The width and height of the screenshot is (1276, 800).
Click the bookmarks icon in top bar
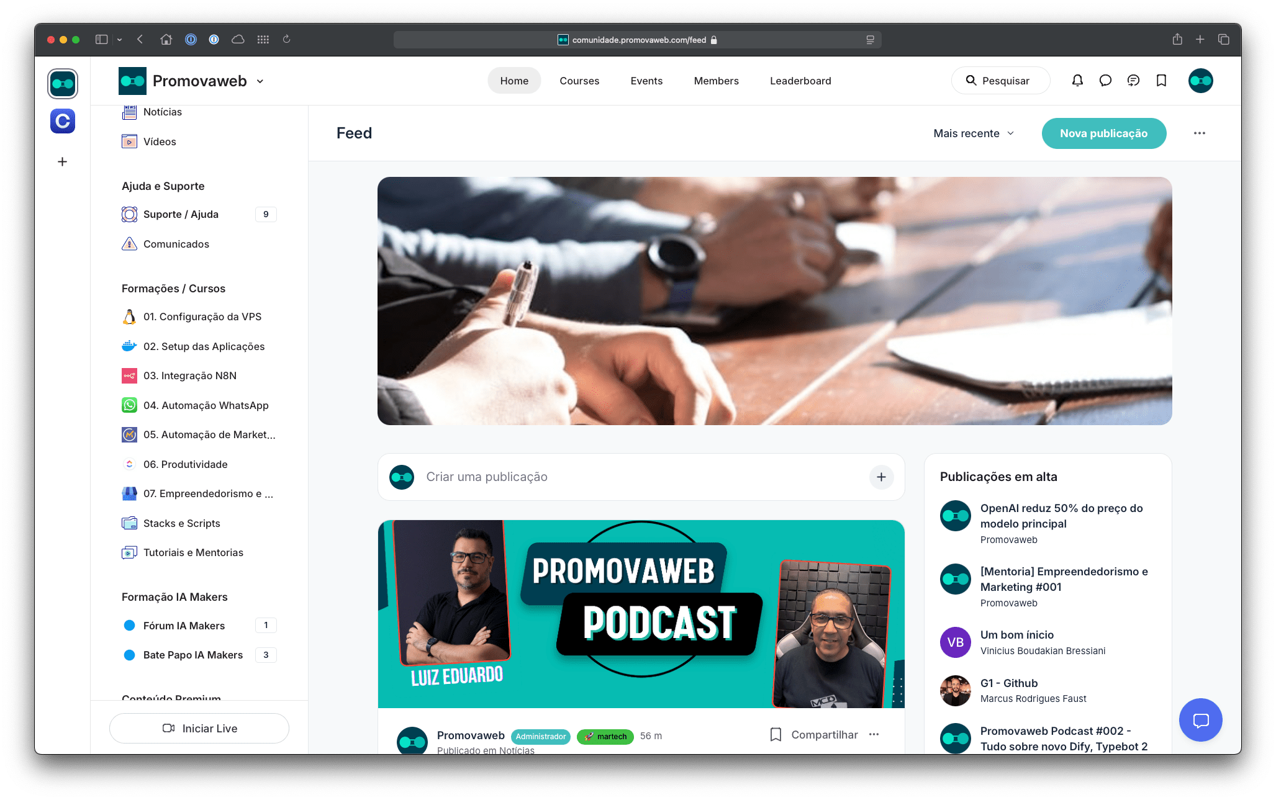[x=1160, y=81]
